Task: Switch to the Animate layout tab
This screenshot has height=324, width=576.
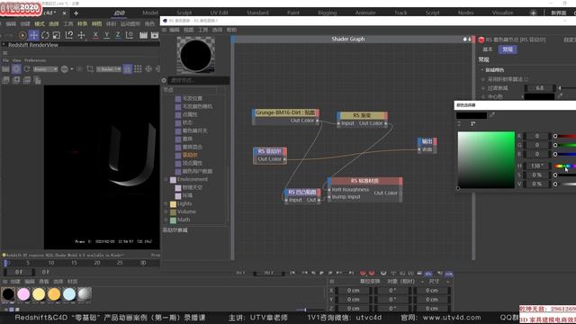Action: tap(365, 13)
